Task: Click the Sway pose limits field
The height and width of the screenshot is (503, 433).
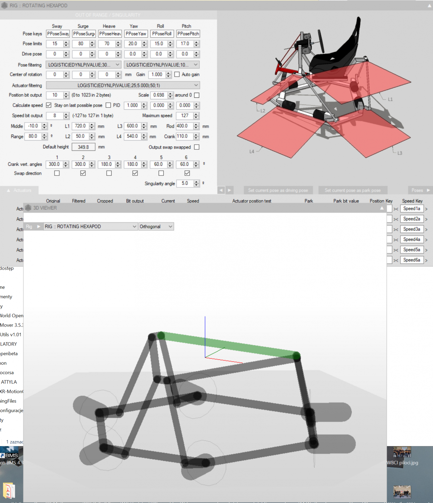Action: (55, 44)
